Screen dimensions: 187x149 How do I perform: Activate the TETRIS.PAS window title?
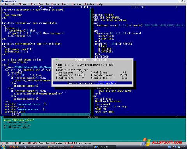click(138, 7)
